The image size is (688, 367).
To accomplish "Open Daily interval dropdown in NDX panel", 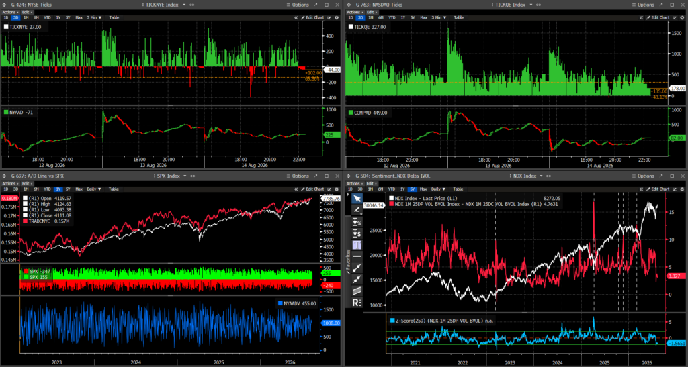I will click(439, 189).
